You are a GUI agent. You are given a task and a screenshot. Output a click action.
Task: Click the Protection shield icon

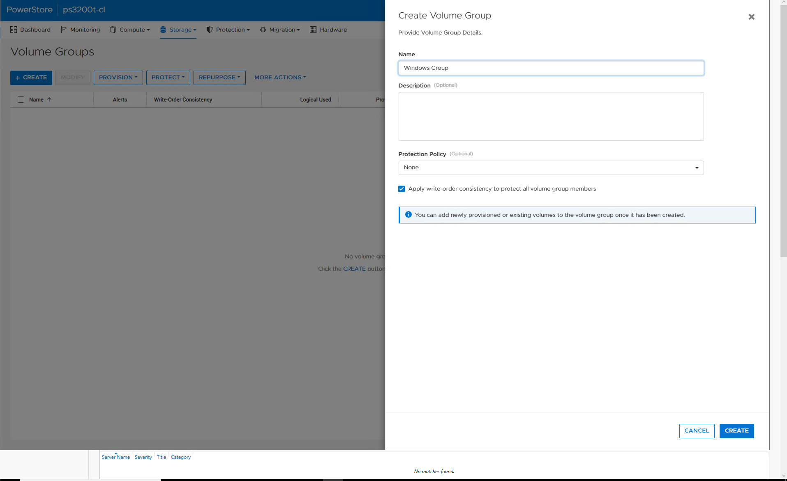click(x=210, y=30)
